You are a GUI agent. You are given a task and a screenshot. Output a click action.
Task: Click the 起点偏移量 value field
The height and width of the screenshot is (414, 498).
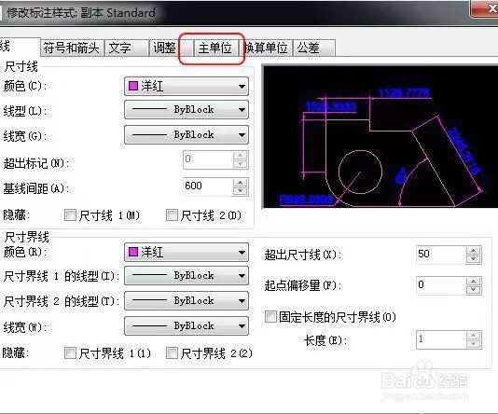441,285
